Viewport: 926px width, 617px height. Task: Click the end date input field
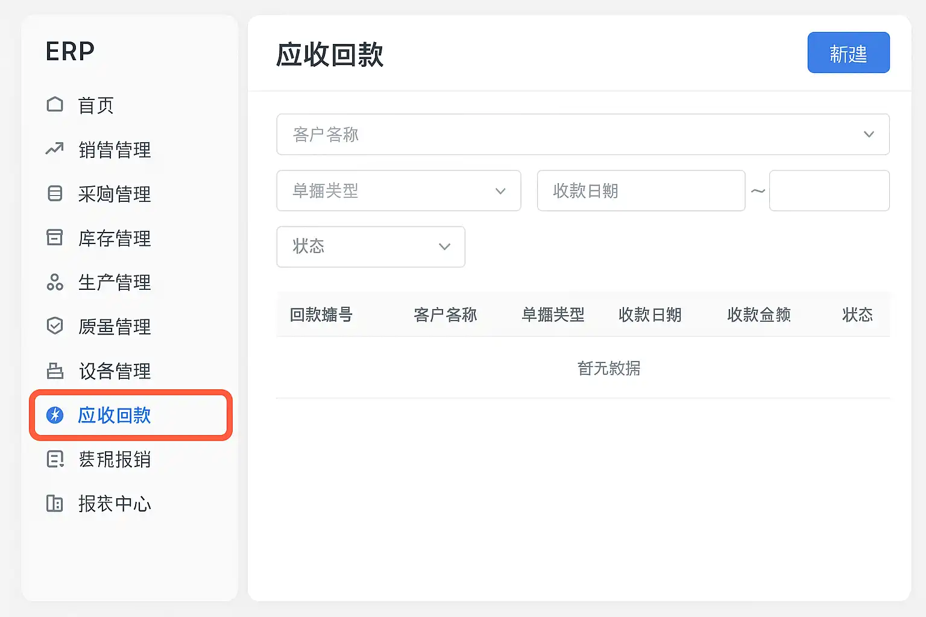click(829, 191)
